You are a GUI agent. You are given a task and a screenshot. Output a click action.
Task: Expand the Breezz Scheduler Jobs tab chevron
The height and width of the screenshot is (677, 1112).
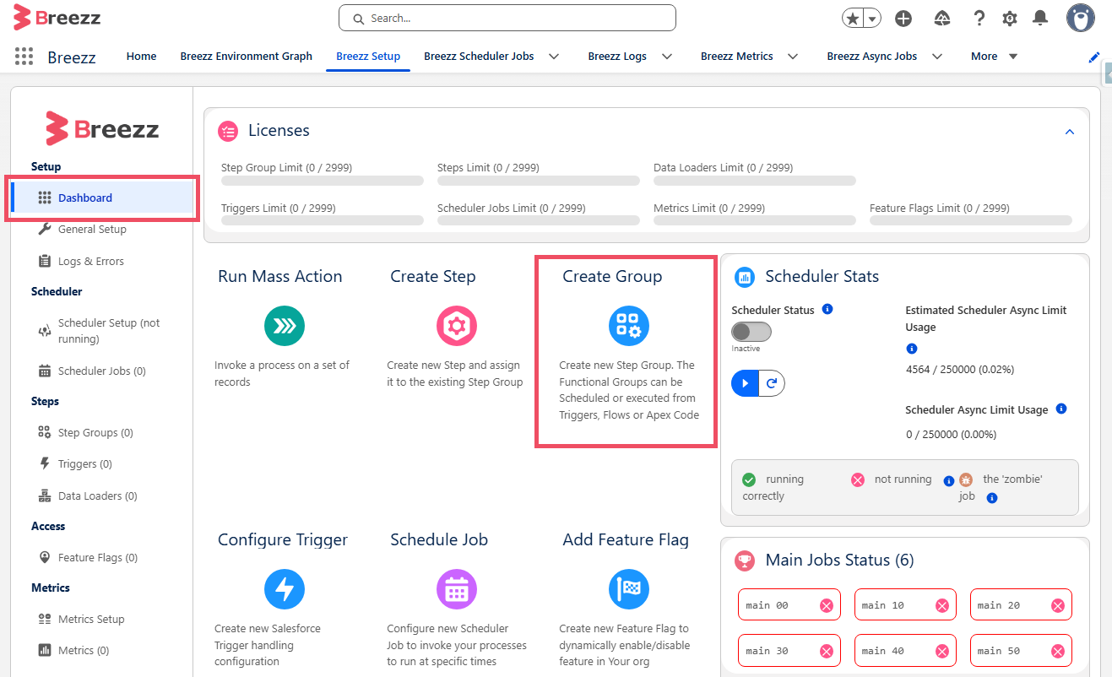(554, 57)
